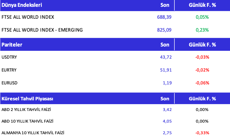Select the FTSE ALL WORLD INDEX row label
Screen dimensions: 230x137
28,17
